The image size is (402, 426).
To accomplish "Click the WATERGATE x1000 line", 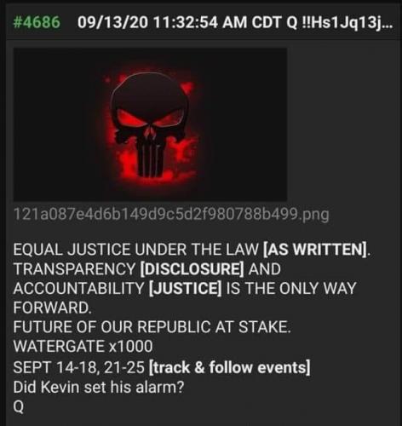I will click(x=83, y=346).
